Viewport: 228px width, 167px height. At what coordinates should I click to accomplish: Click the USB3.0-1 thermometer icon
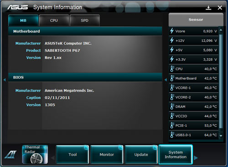pyautogui.click(x=172, y=135)
